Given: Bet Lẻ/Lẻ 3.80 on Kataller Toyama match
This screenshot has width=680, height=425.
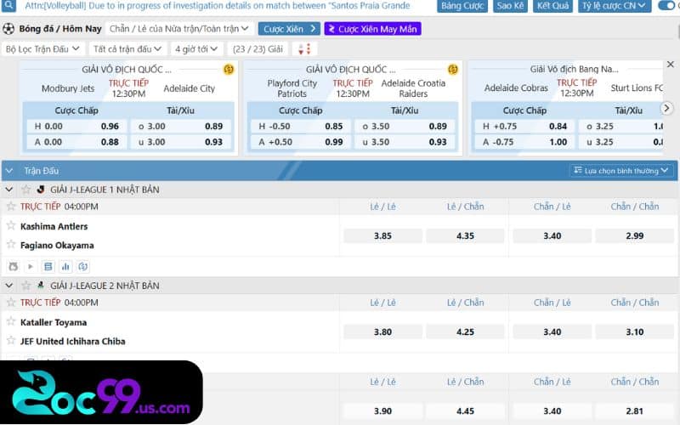Looking at the screenshot, I should click(x=383, y=331).
